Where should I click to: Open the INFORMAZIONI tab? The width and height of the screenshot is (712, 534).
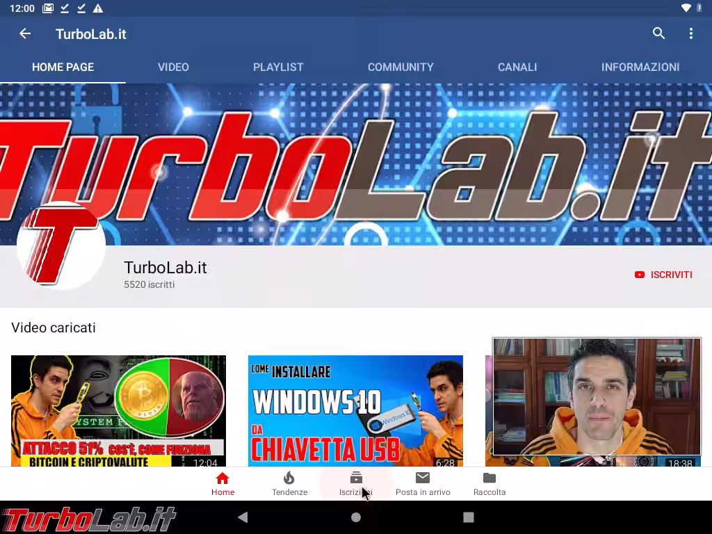tap(640, 67)
